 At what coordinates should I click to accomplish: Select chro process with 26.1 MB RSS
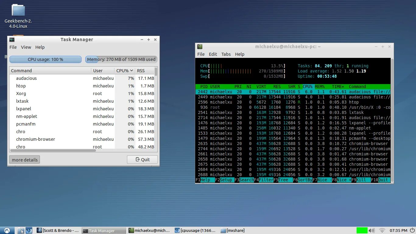click(82, 132)
